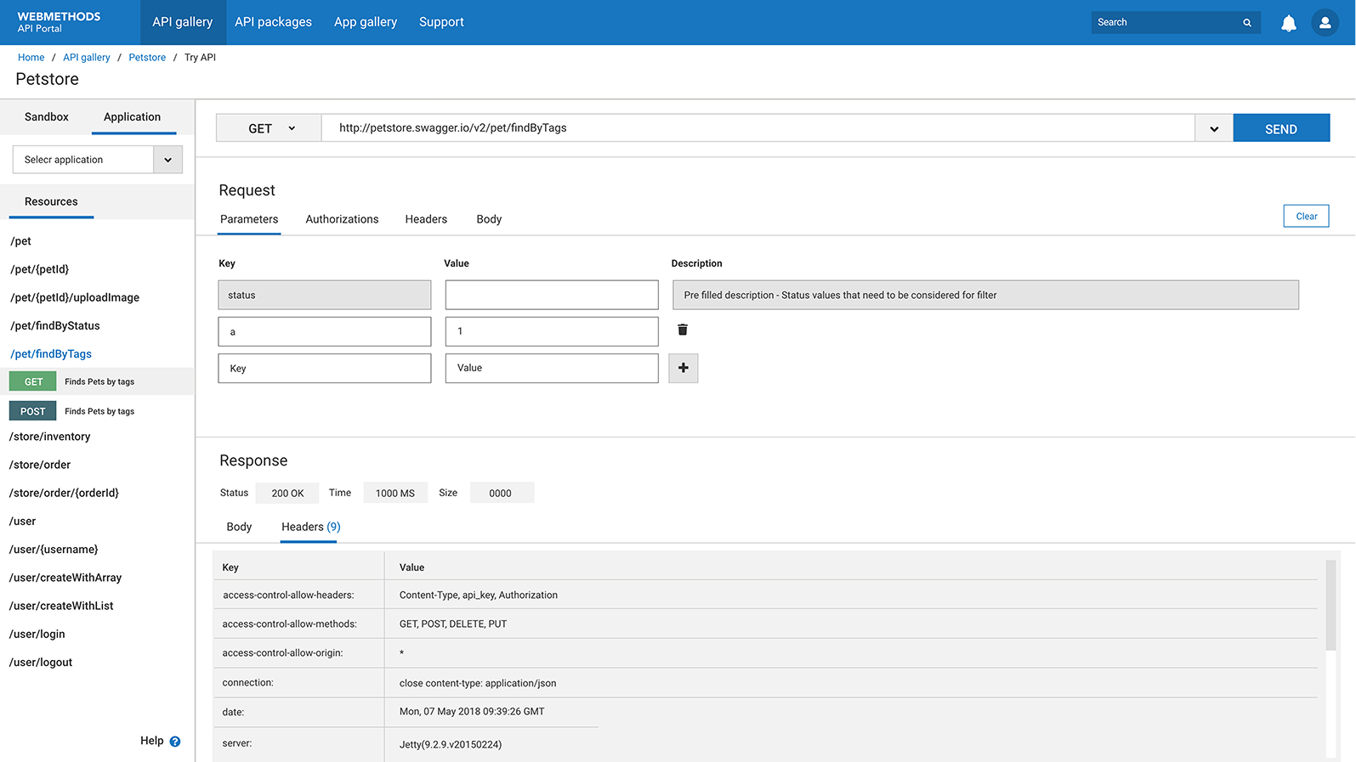Screen dimensions: 1356x762
Task: Open /user/{username} resource
Action: (54, 550)
